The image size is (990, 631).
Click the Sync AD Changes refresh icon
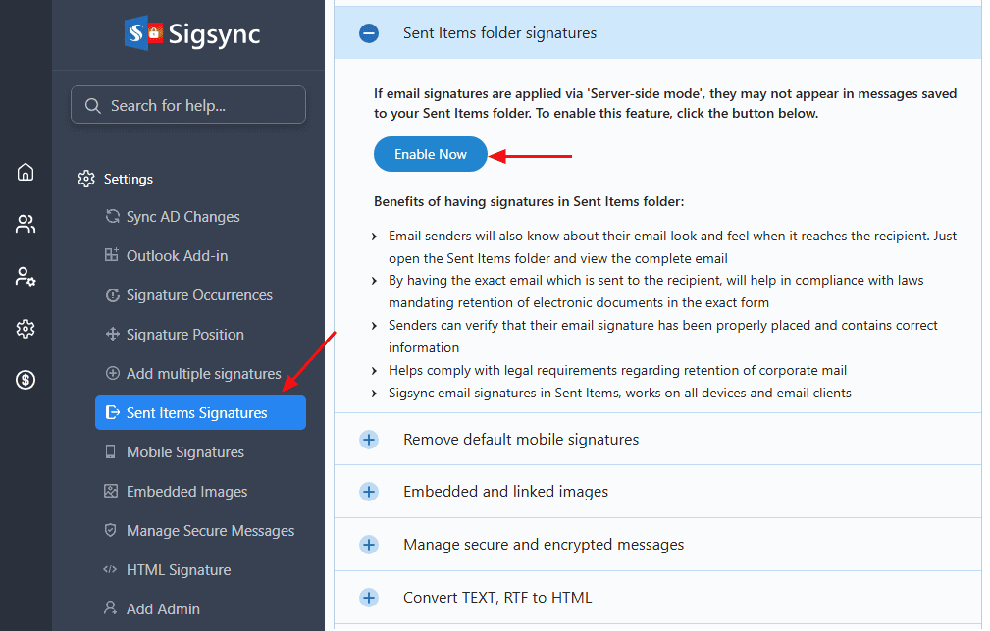tap(112, 217)
